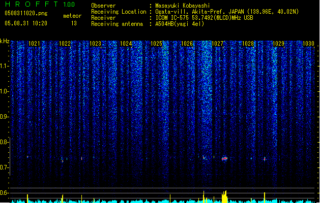The image size is (320, 203).
Task: Click the kHz axis unit label
Action: coord(5,41)
